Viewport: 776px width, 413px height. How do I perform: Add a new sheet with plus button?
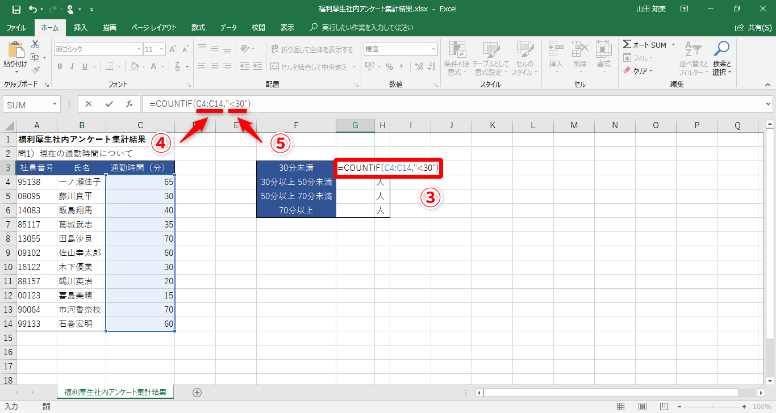click(x=197, y=392)
